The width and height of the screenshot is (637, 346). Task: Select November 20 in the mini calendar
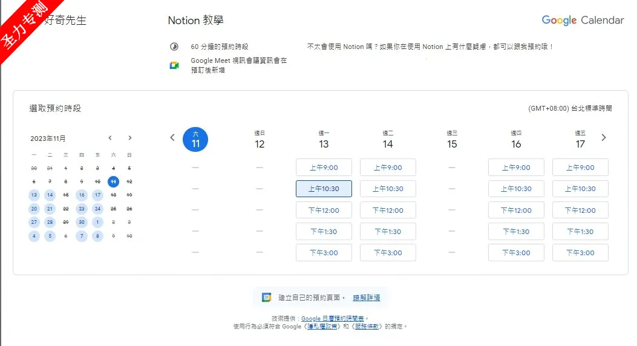[34, 209]
